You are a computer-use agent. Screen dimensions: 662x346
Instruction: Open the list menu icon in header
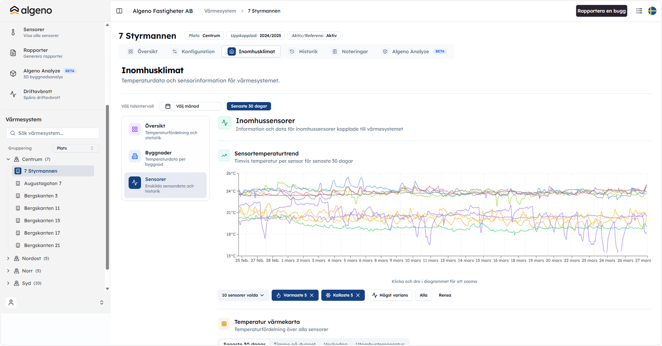639,11
